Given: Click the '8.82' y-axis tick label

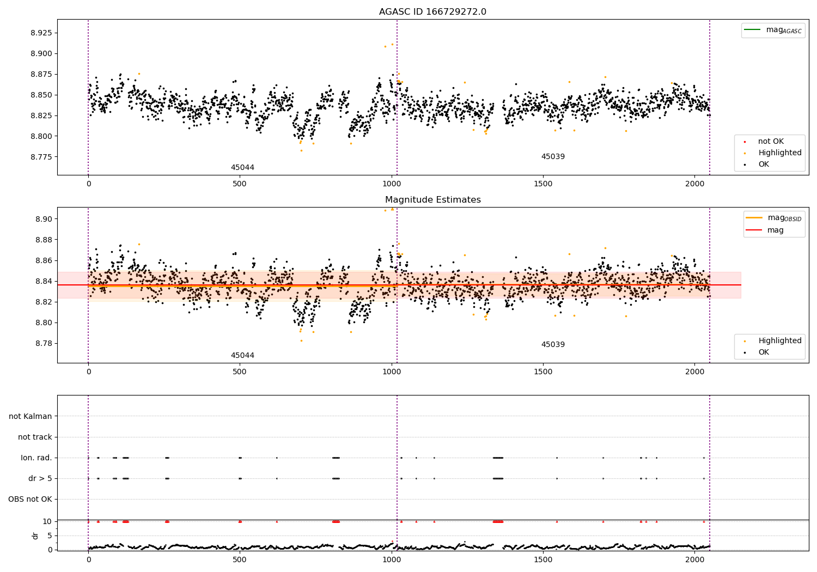Looking at the screenshot, I should point(44,302).
